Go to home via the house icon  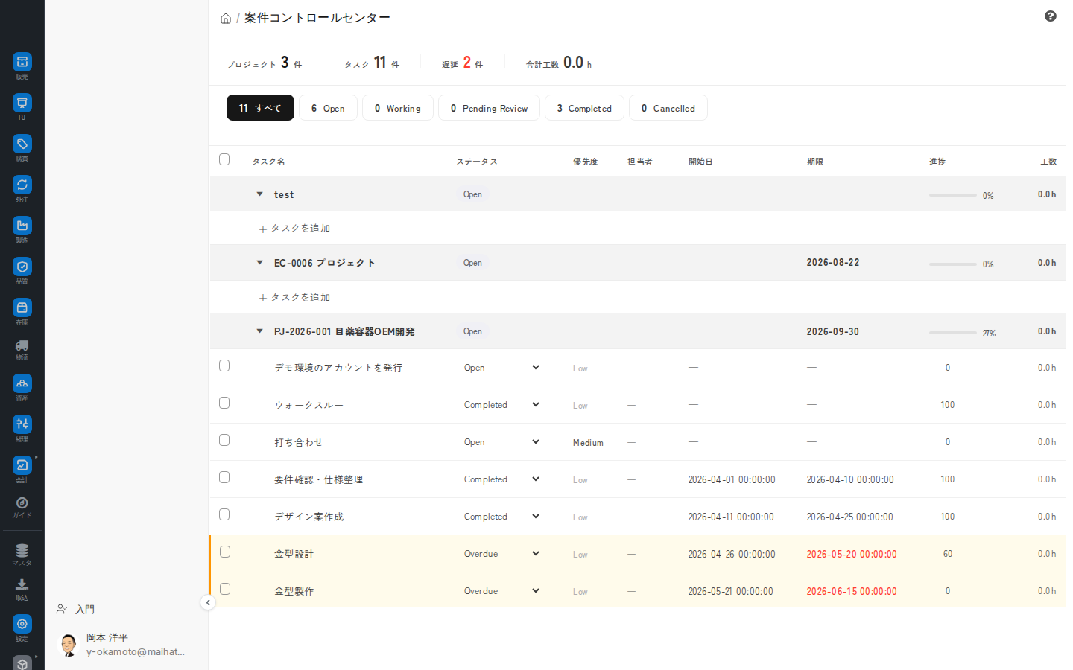(226, 19)
